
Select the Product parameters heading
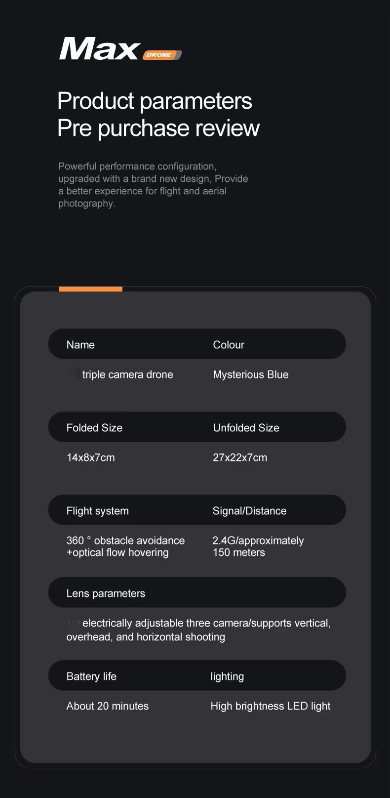[x=155, y=101]
